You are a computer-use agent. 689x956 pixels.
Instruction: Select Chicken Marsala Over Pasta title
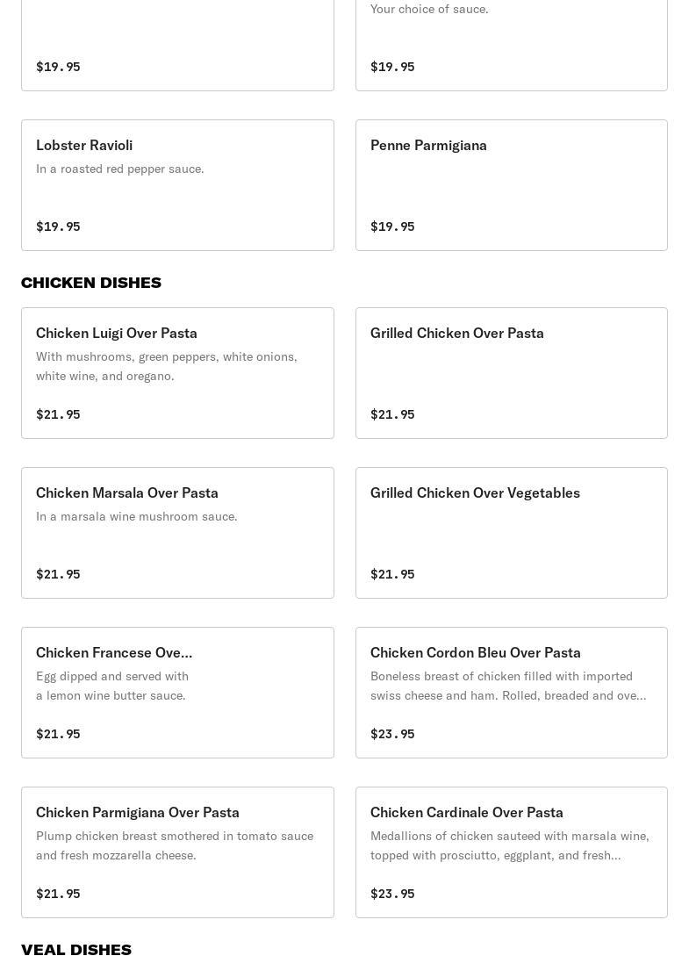pos(127,492)
